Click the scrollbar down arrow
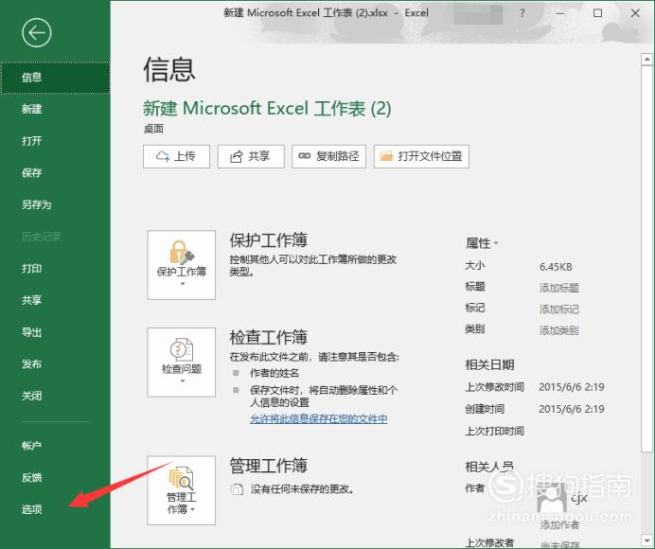 (x=647, y=540)
